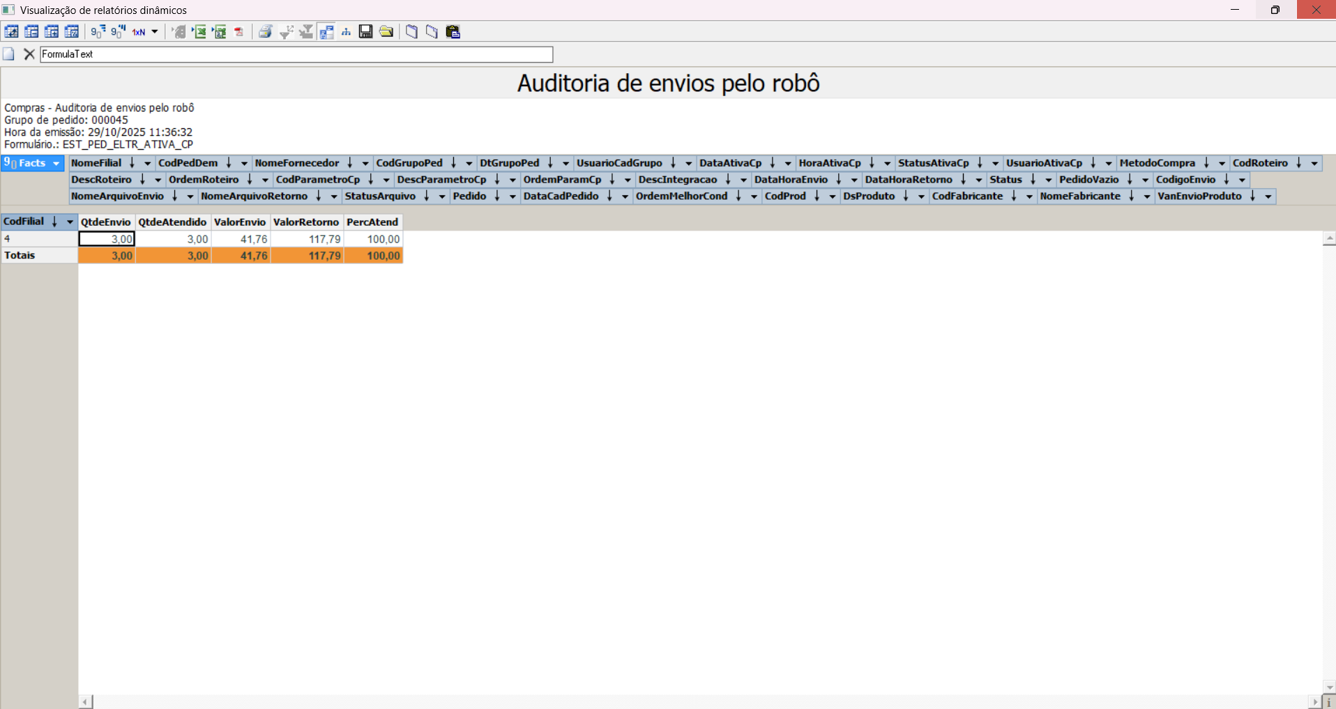Screen dimensions: 1336x709
Task: Toggle sort direction arrow on CodFilial
Action: [54, 221]
